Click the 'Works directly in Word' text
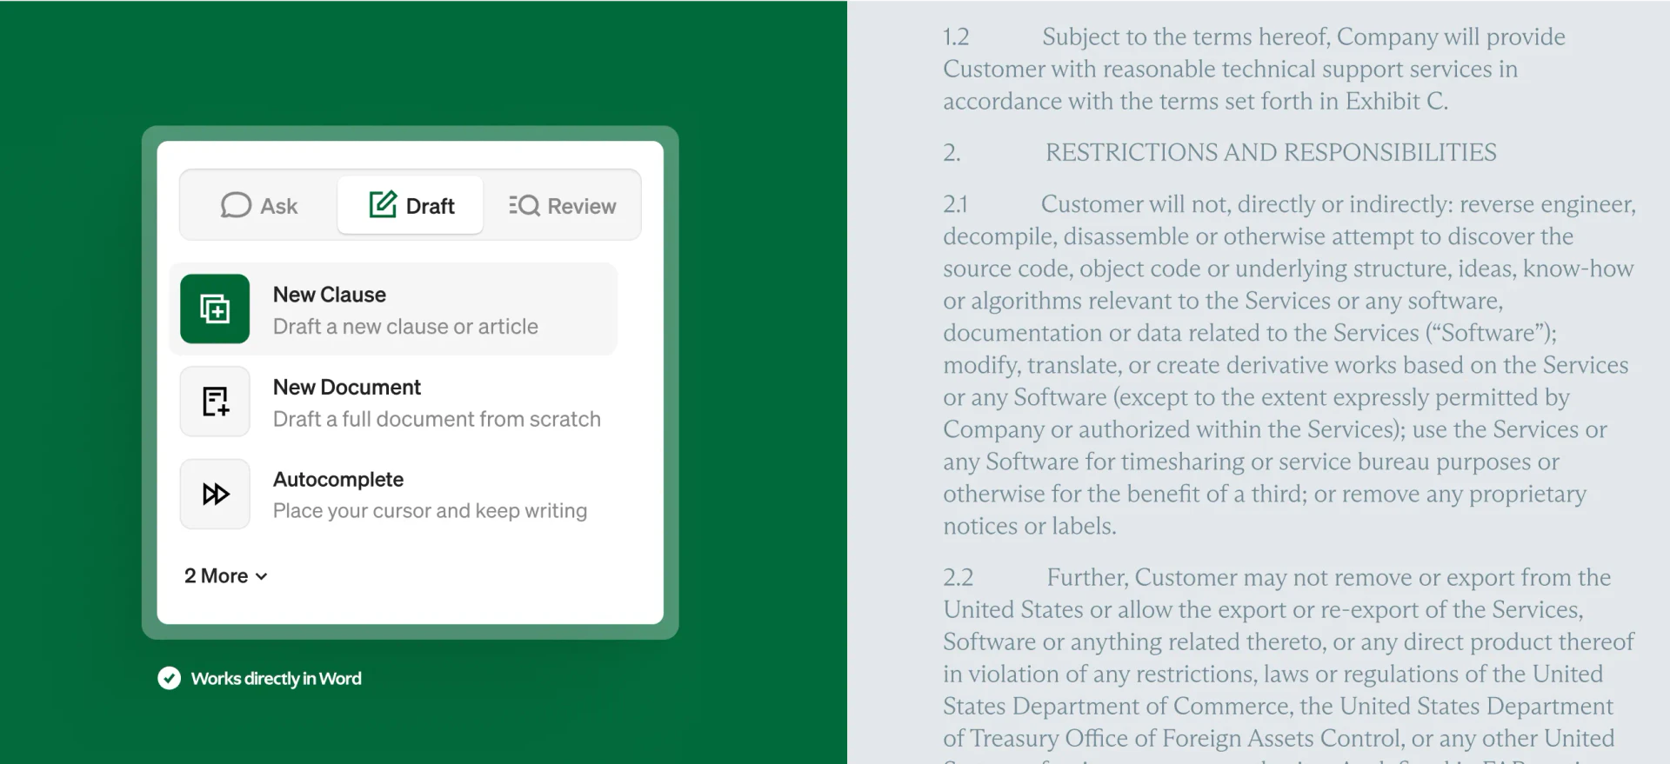Image resolution: width=1670 pixels, height=764 pixels. click(276, 678)
